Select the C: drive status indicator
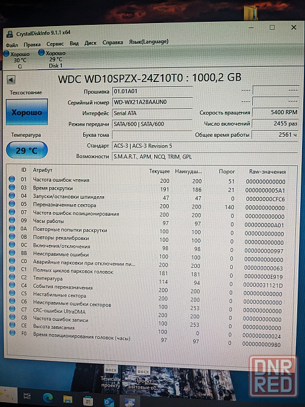 click(17, 60)
